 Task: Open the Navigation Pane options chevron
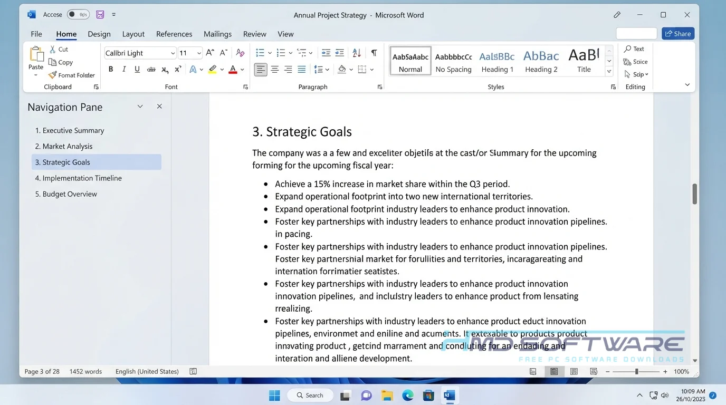click(140, 107)
